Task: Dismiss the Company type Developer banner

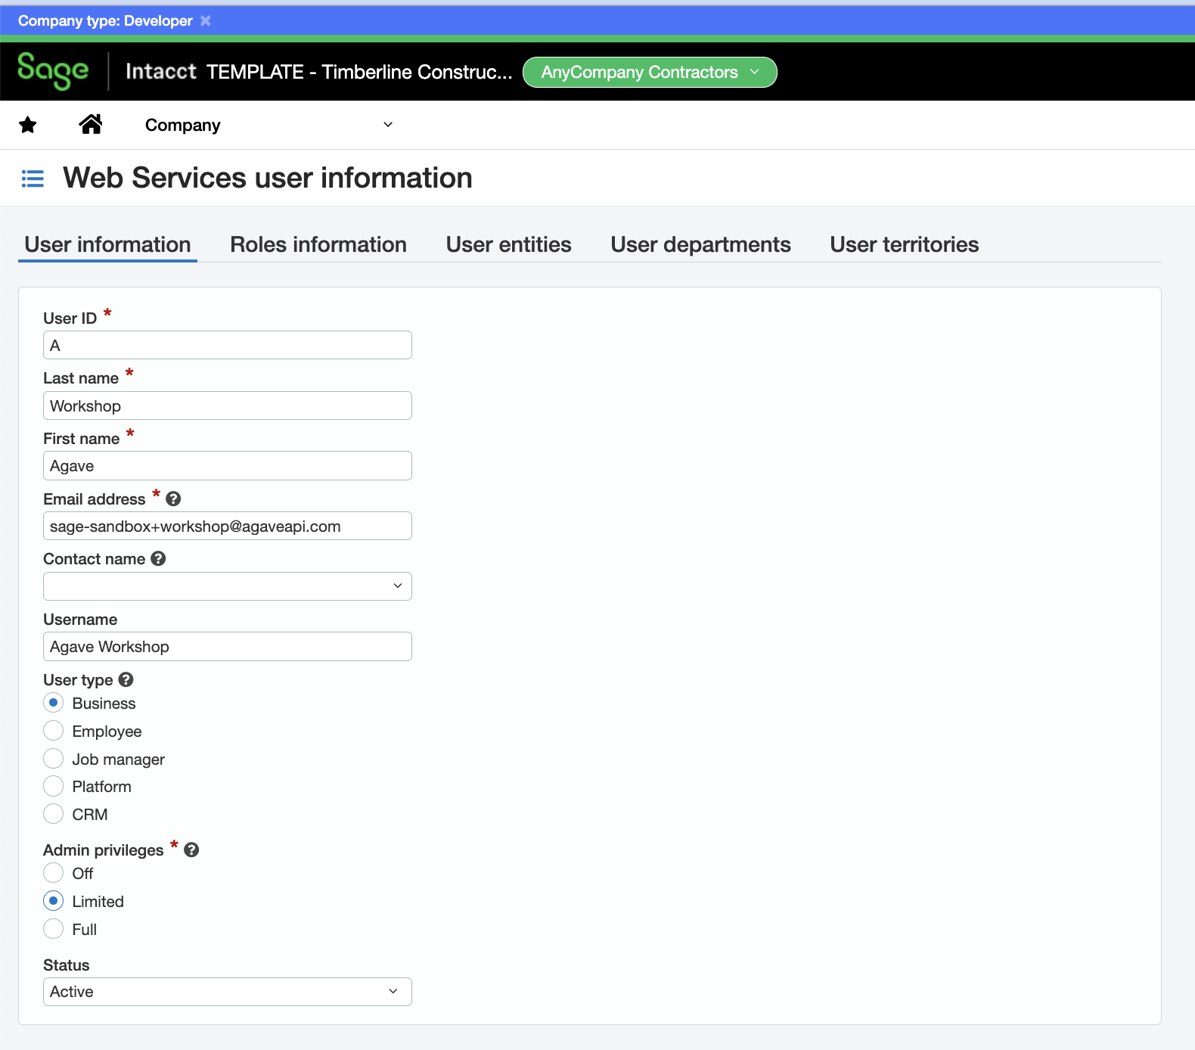Action: (205, 20)
